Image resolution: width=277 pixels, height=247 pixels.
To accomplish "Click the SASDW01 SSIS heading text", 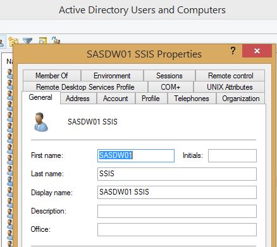I will coord(92,122).
